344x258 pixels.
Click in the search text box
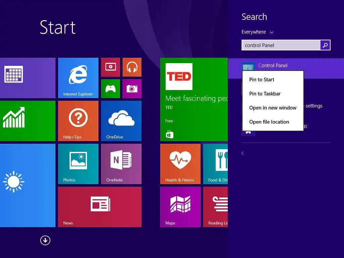point(281,45)
